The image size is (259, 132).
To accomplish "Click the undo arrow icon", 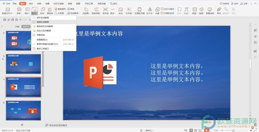I will 20,20.
